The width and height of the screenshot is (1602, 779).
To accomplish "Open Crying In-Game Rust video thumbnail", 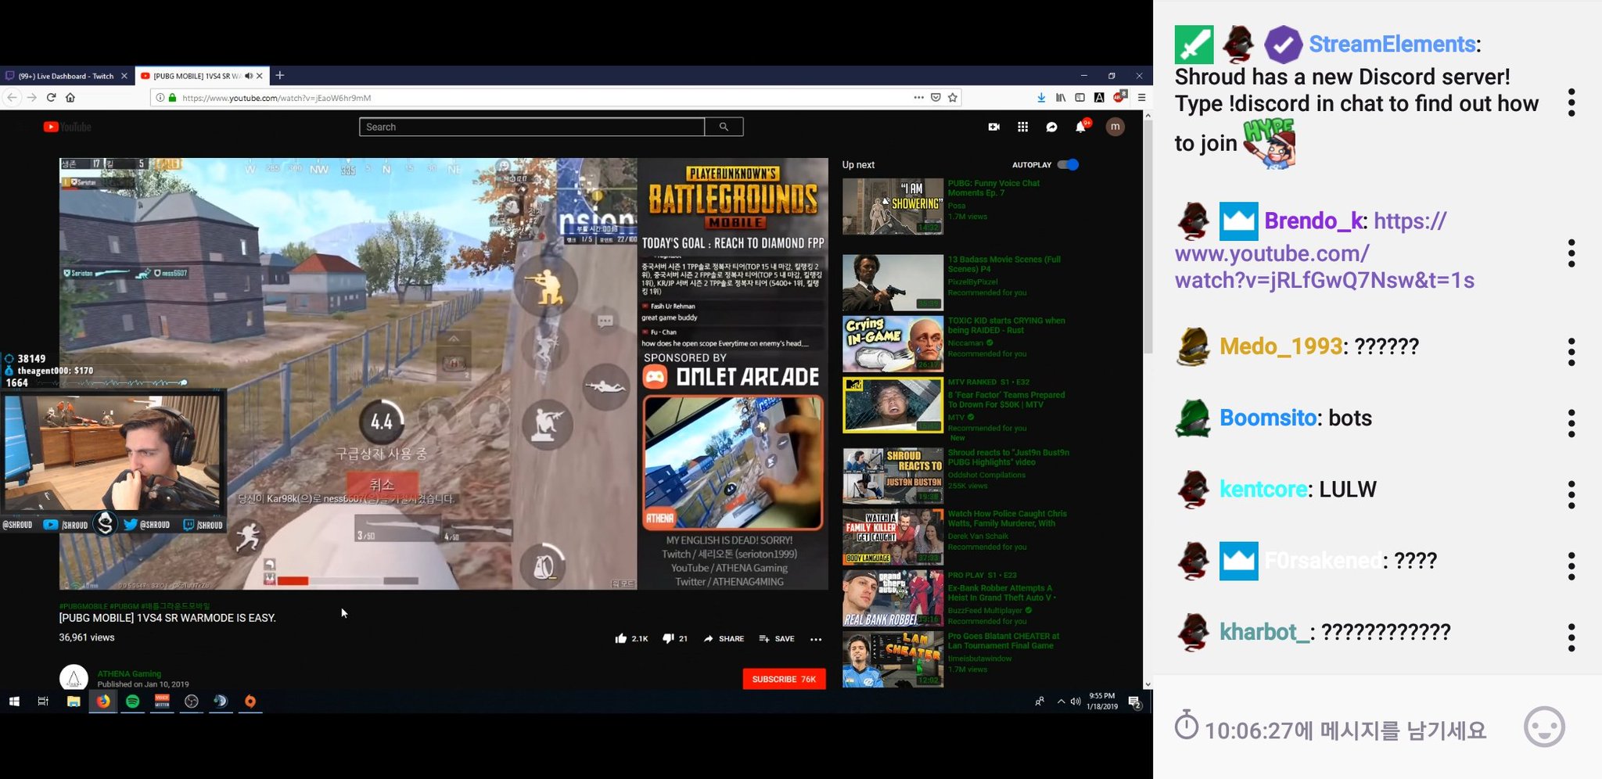I will pos(893,343).
